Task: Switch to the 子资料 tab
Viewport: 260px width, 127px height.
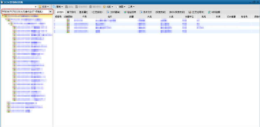Action: [60, 12]
